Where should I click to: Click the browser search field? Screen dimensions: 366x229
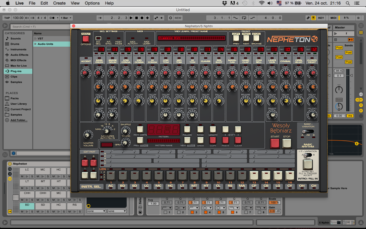(x=40, y=27)
